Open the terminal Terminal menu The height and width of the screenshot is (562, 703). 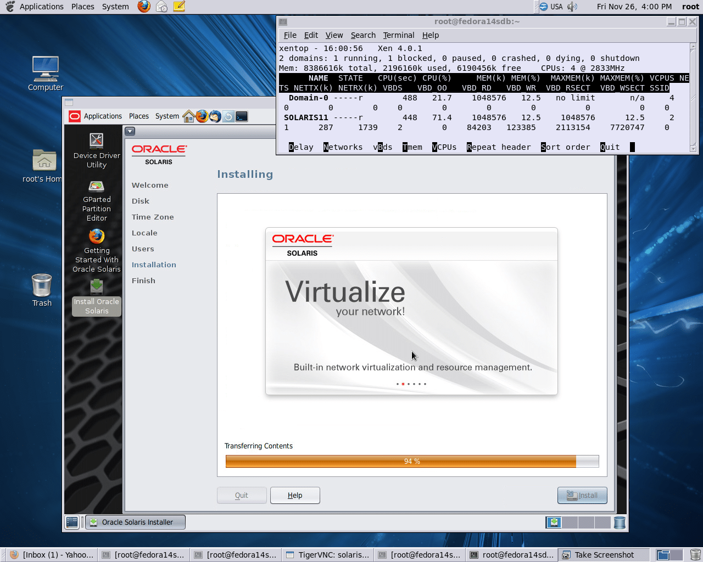pyautogui.click(x=399, y=35)
